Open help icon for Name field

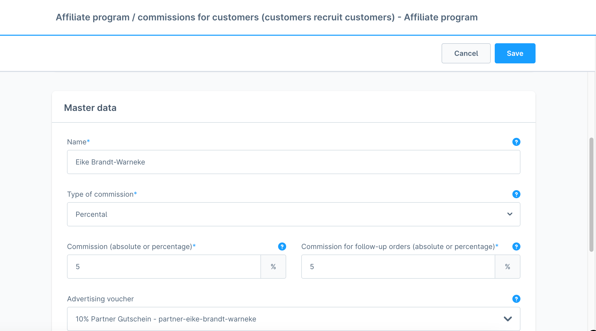[x=516, y=142]
